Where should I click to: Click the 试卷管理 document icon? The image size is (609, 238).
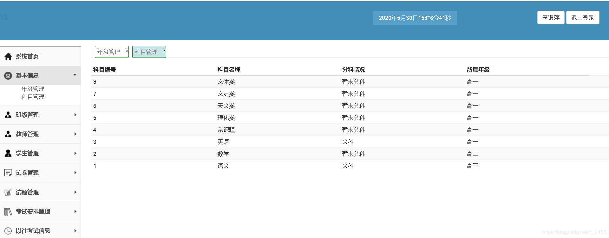pyautogui.click(x=8, y=173)
